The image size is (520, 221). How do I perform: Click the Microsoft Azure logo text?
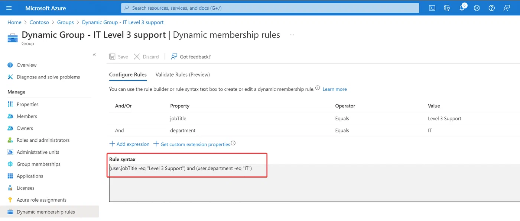coord(46,8)
